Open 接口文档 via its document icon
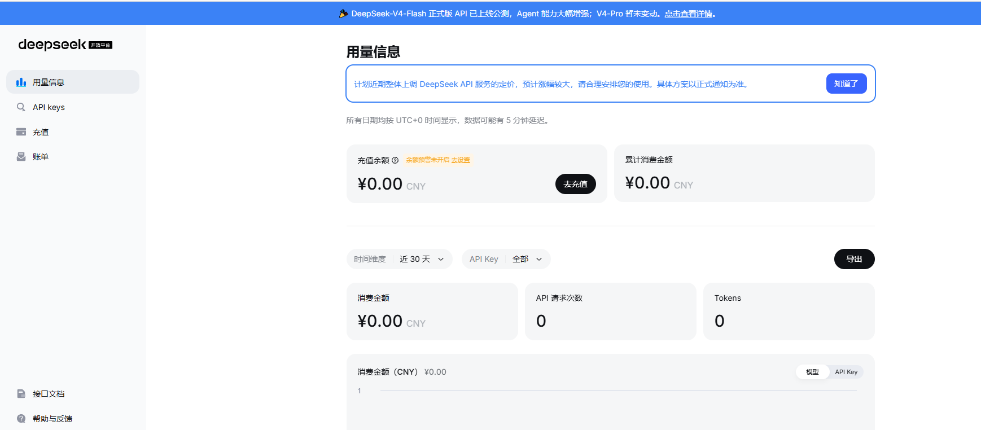 click(x=21, y=394)
